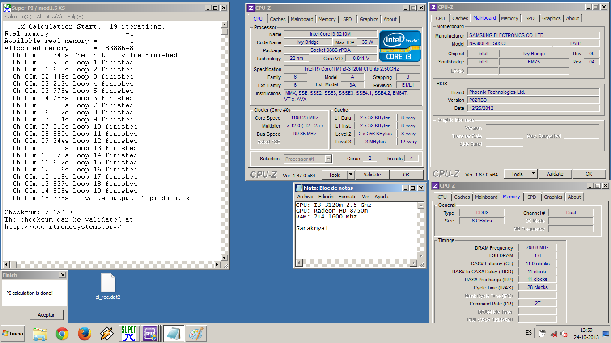Click the Phoenix Technologies Ltd. brand field
This screenshot has width=611, height=343.
(x=534, y=92)
